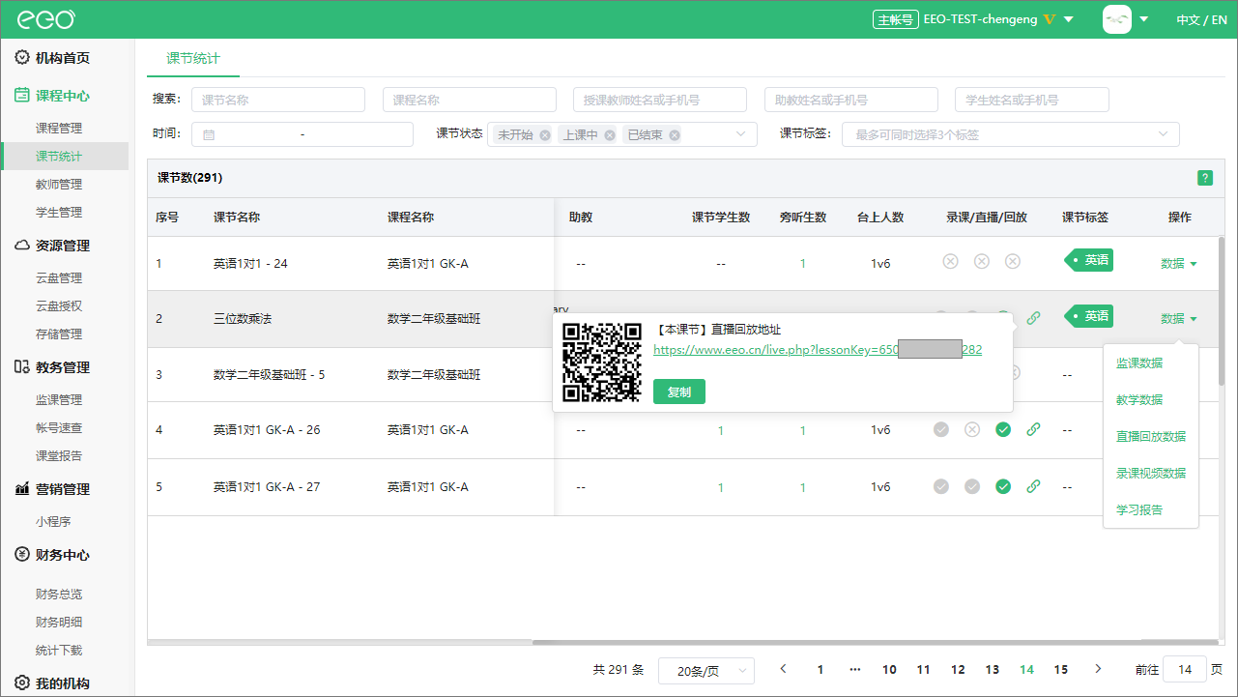Expand the avatar dropdown arrow
This screenshot has height=697, width=1238.
(x=1144, y=19)
